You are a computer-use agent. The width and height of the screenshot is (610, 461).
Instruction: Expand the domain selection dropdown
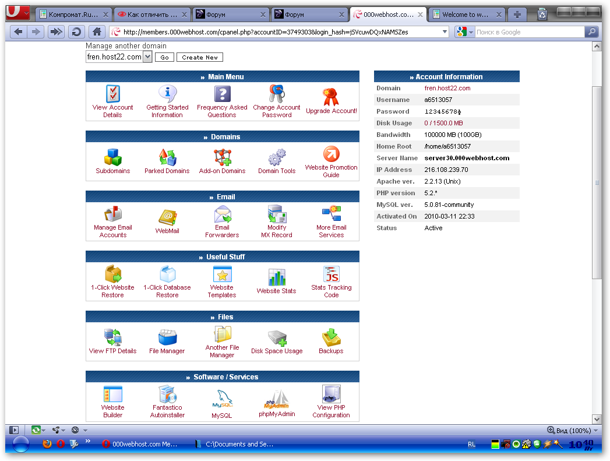(x=147, y=57)
